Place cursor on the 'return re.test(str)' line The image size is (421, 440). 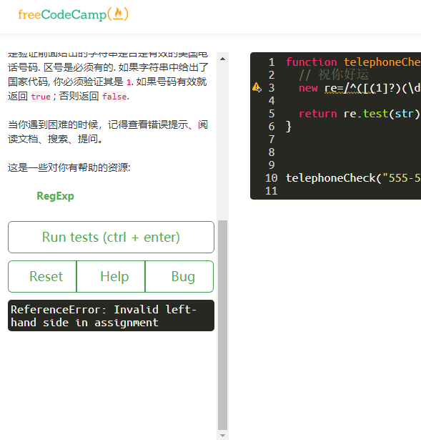pos(359,114)
